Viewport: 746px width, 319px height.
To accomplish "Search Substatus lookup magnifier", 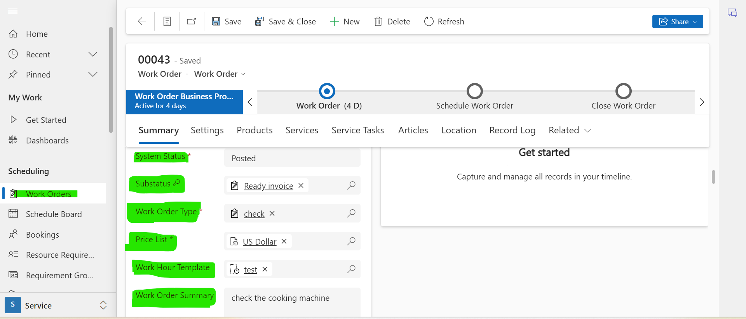I will 351,185.
